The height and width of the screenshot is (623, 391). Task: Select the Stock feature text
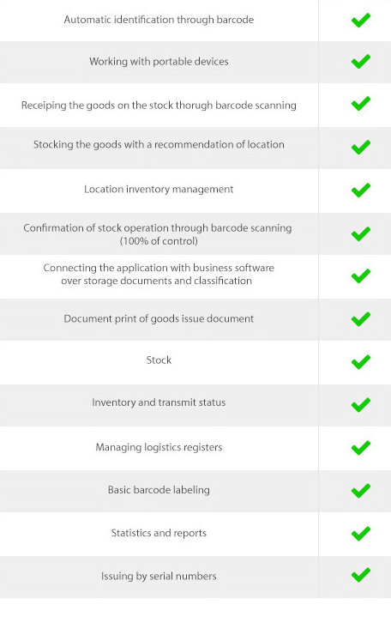click(x=159, y=360)
